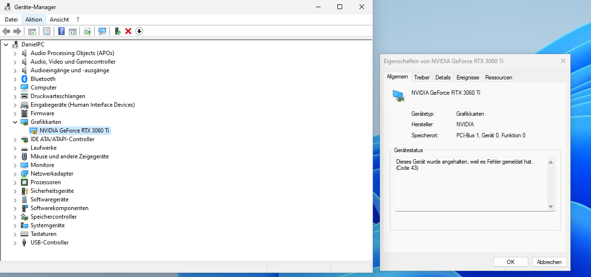591x277 pixels.
Task: Go back with the toolbar left arrow
Action: [x=6, y=31]
